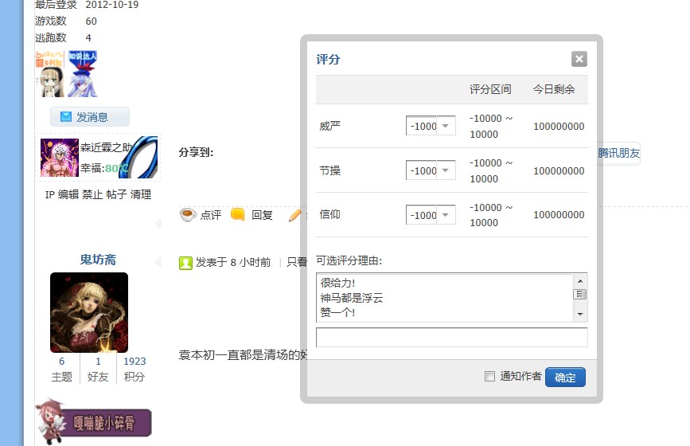This screenshot has width=690, height=446.
Task: Click the 禁止 moderation link
Action: click(x=93, y=194)
